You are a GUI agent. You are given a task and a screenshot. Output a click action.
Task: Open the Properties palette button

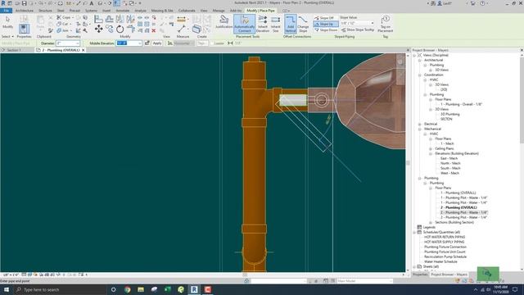point(24,29)
